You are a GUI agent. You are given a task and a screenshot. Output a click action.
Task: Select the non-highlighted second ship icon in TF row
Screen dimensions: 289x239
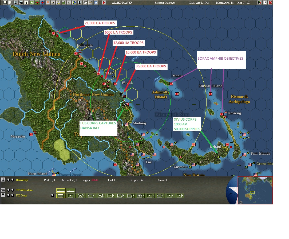[x=70, y=191]
